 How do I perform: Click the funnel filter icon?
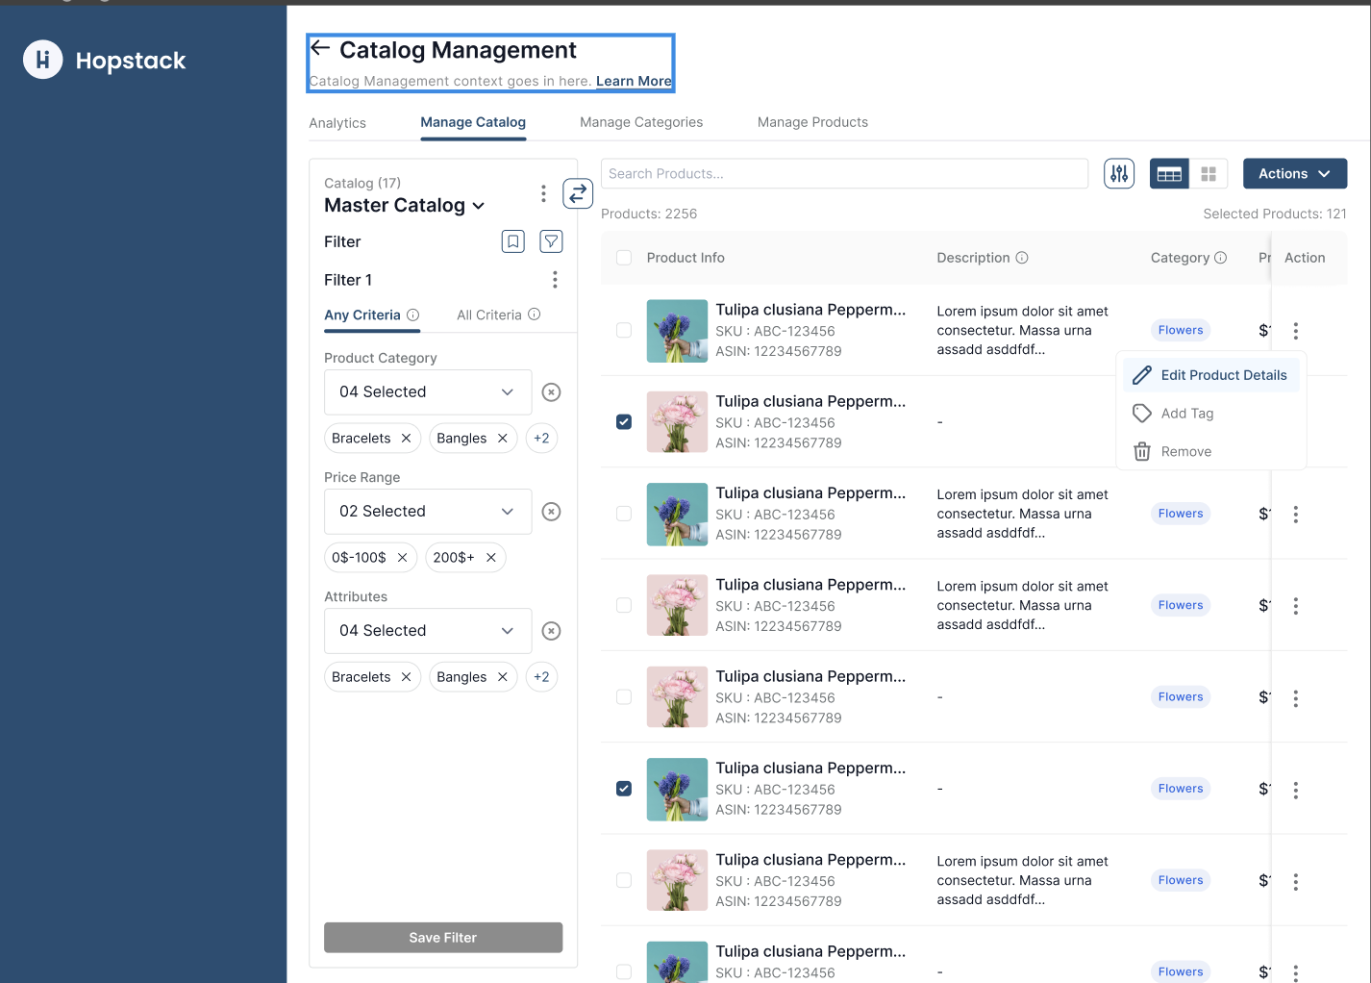click(551, 241)
